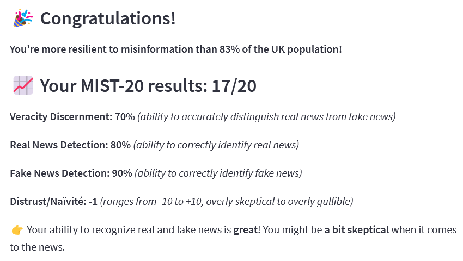Click the veracity discernment italic description
The image size is (463, 261).
(266, 117)
